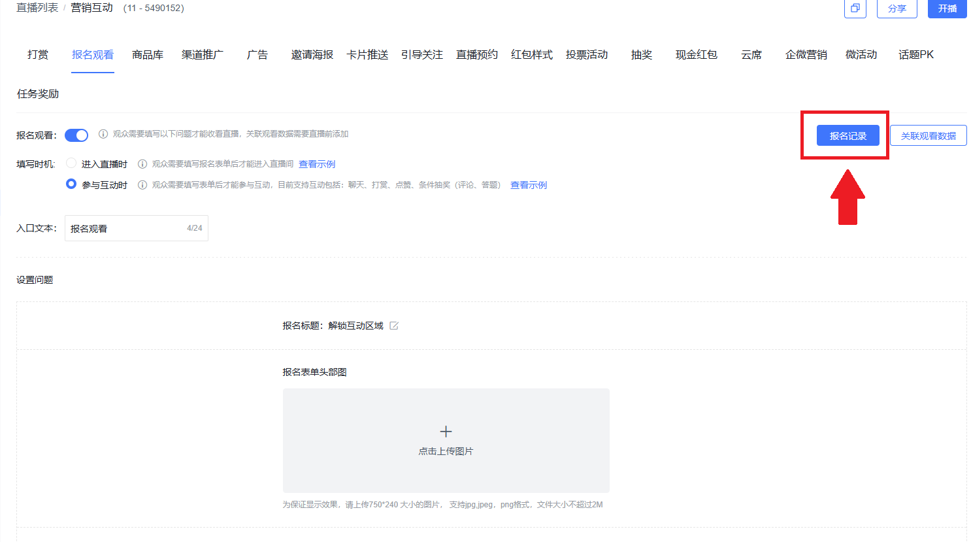Open the 卡片推送 tab
Image resolution: width=971 pixels, height=542 pixels.
(x=367, y=55)
